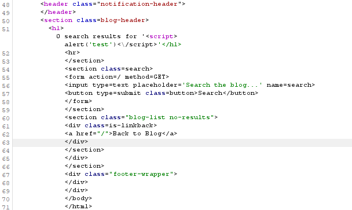352x210 pixels.
Task: Click the </div> tag on highlighted line 63
Action: click(x=76, y=142)
